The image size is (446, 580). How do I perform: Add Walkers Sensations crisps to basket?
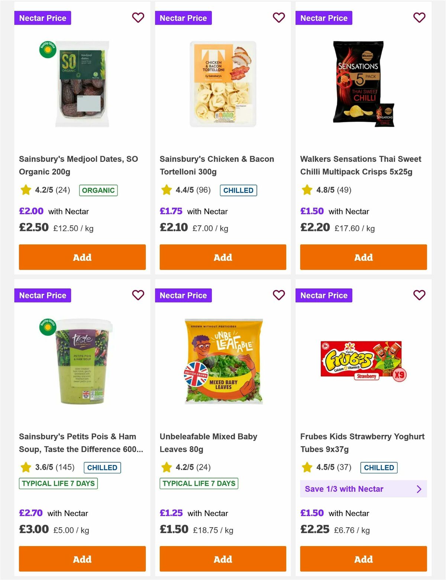click(x=363, y=257)
